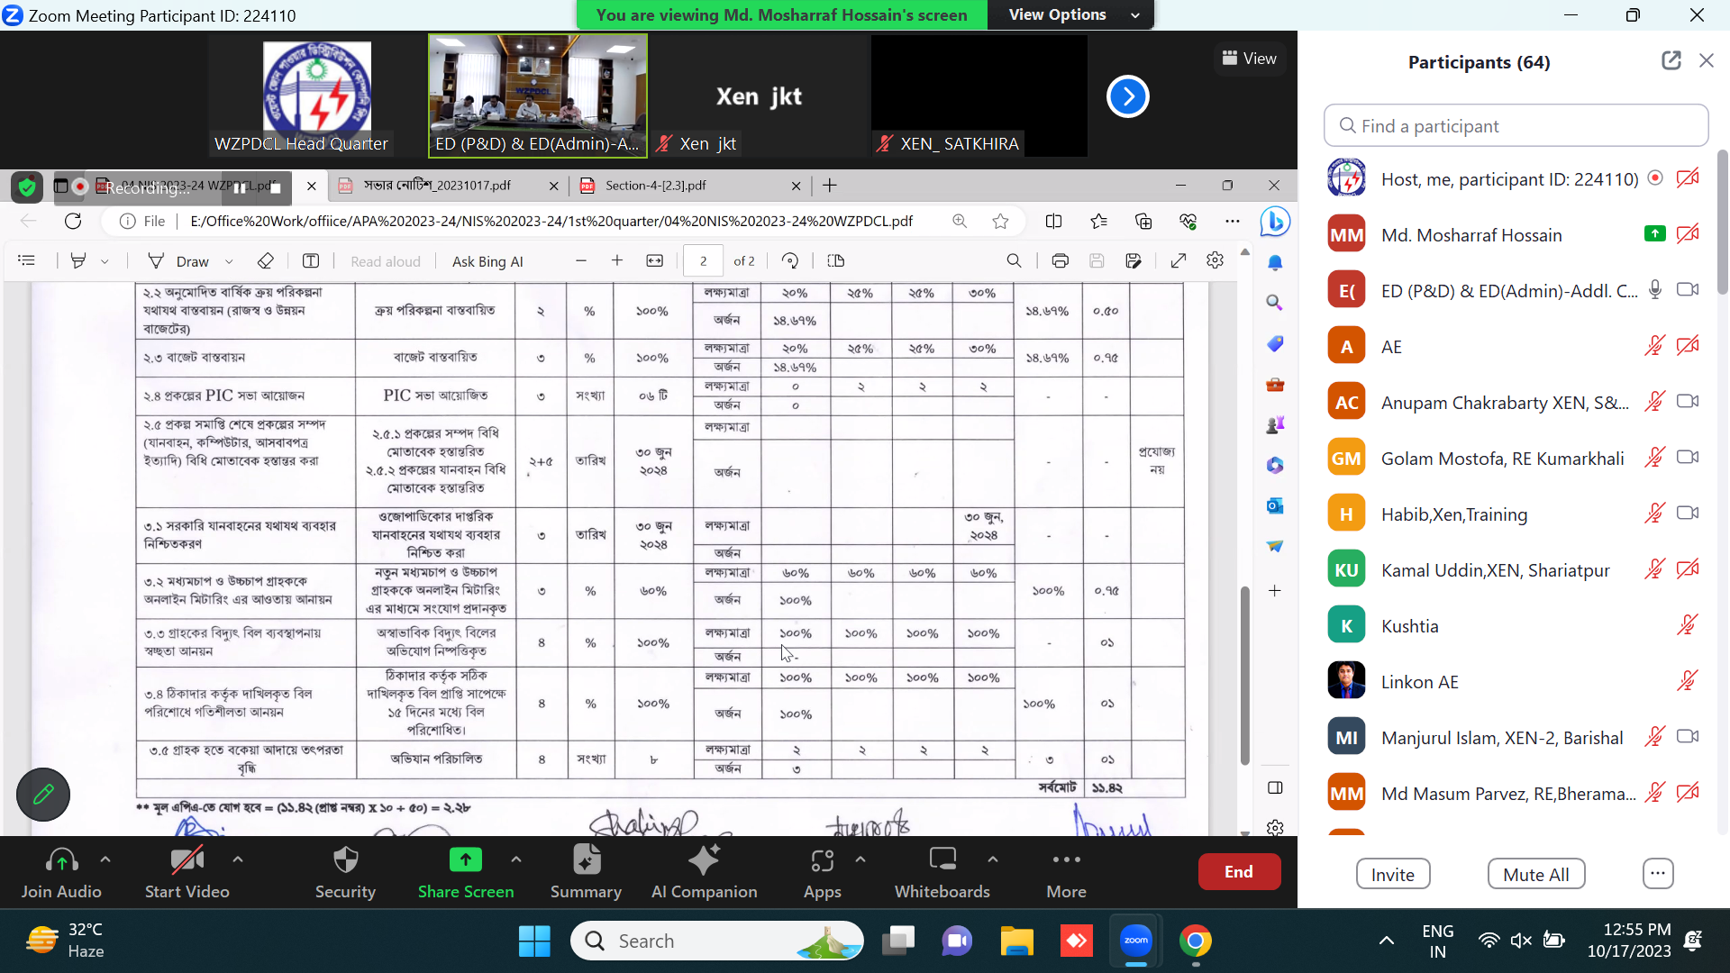Viewport: 1730px width, 973px height.
Task: Toggle AE participant's muted microphone
Action: (x=1654, y=346)
